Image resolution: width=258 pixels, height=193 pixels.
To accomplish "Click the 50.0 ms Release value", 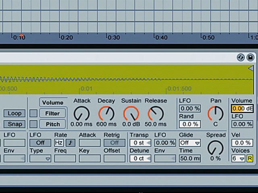I will [156, 124].
